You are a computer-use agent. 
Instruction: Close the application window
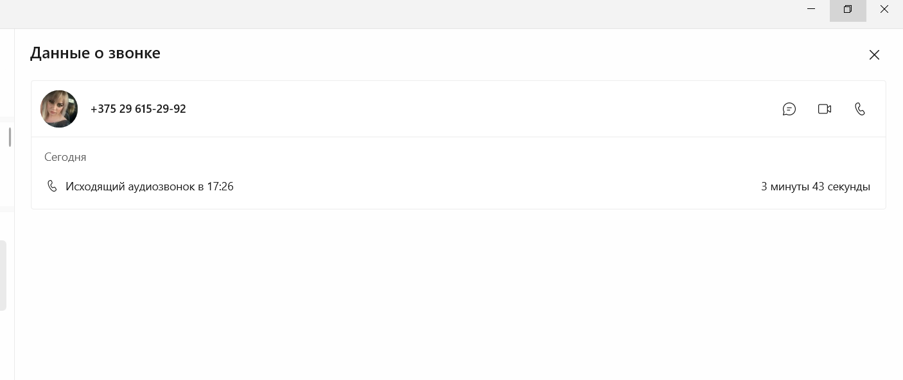[884, 10]
